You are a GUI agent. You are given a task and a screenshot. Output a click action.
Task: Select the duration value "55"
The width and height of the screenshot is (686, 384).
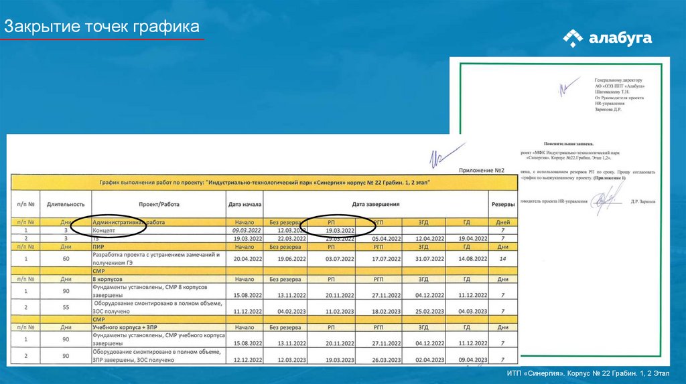click(x=66, y=307)
